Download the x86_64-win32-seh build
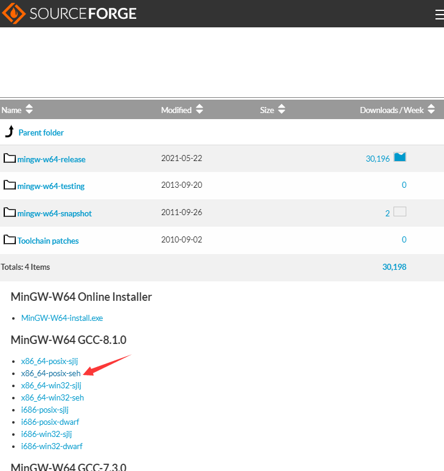Viewport: 444px width, 471px height. click(52, 397)
